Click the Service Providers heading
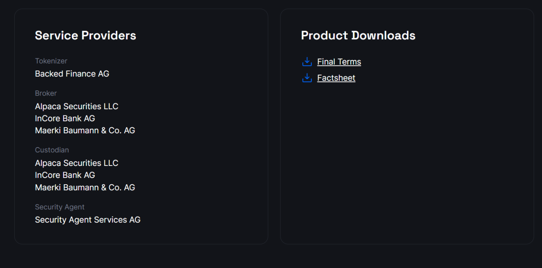The image size is (542, 268). 85,35
